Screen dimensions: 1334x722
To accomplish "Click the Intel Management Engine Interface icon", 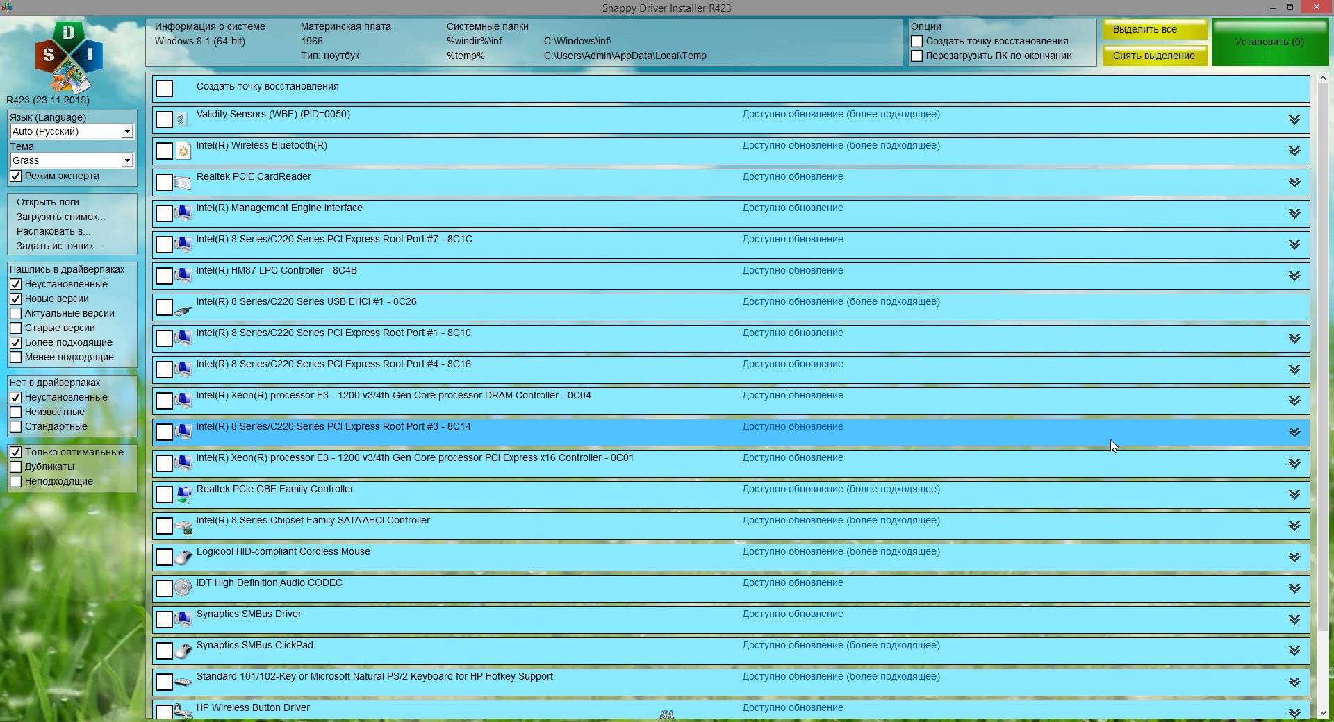I will pyautogui.click(x=183, y=213).
